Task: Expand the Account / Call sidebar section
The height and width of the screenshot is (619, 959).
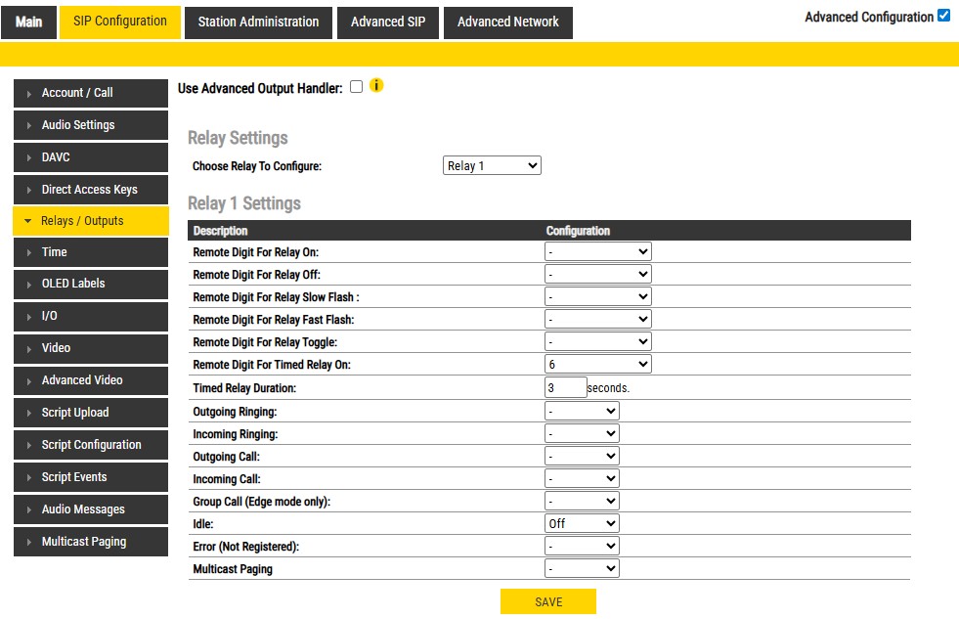Action: click(x=90, y=93)
